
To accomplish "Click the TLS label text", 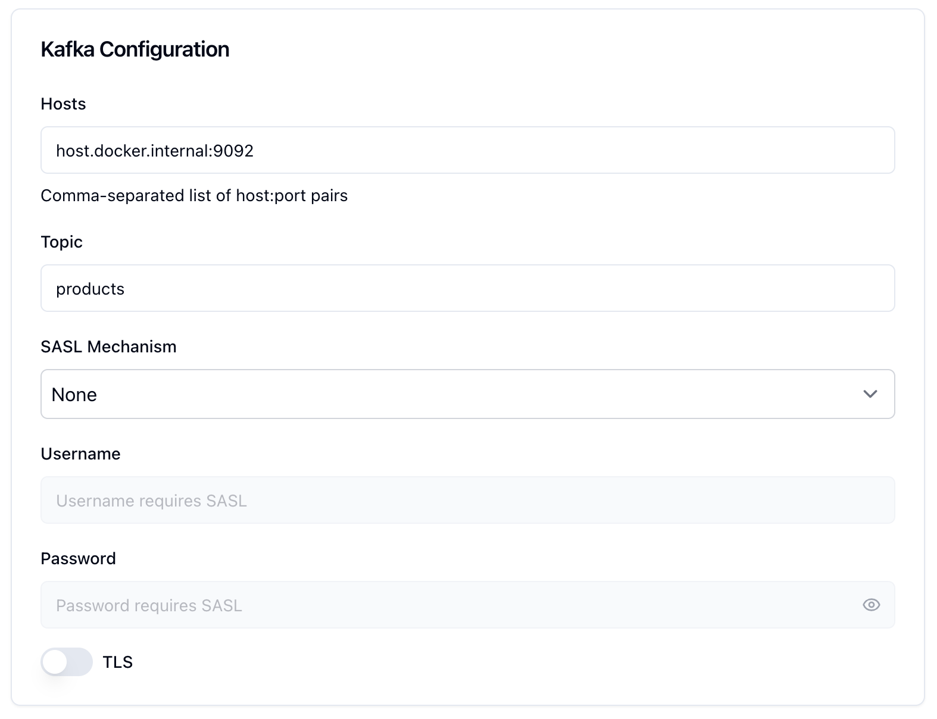I will [x=117, y=662].
